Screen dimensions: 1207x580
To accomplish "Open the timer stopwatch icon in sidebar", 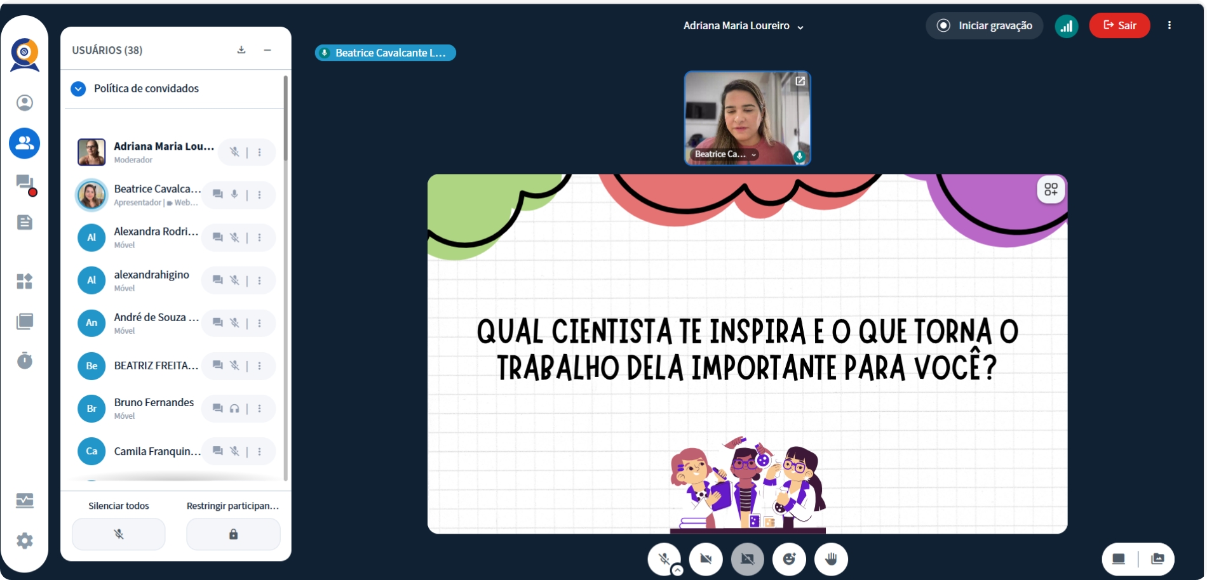I will pos(25,360).
